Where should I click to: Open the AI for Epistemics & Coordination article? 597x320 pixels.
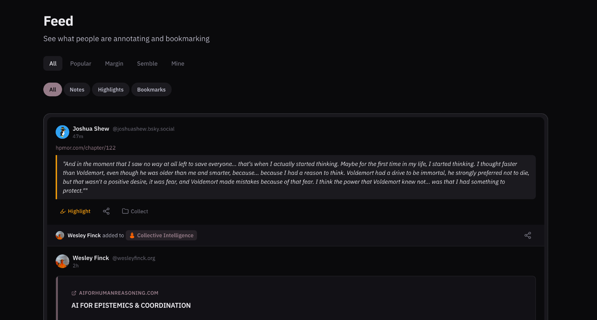tap(131, 305)
